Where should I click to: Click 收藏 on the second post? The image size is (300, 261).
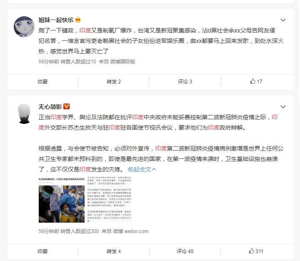pos(42,251)
